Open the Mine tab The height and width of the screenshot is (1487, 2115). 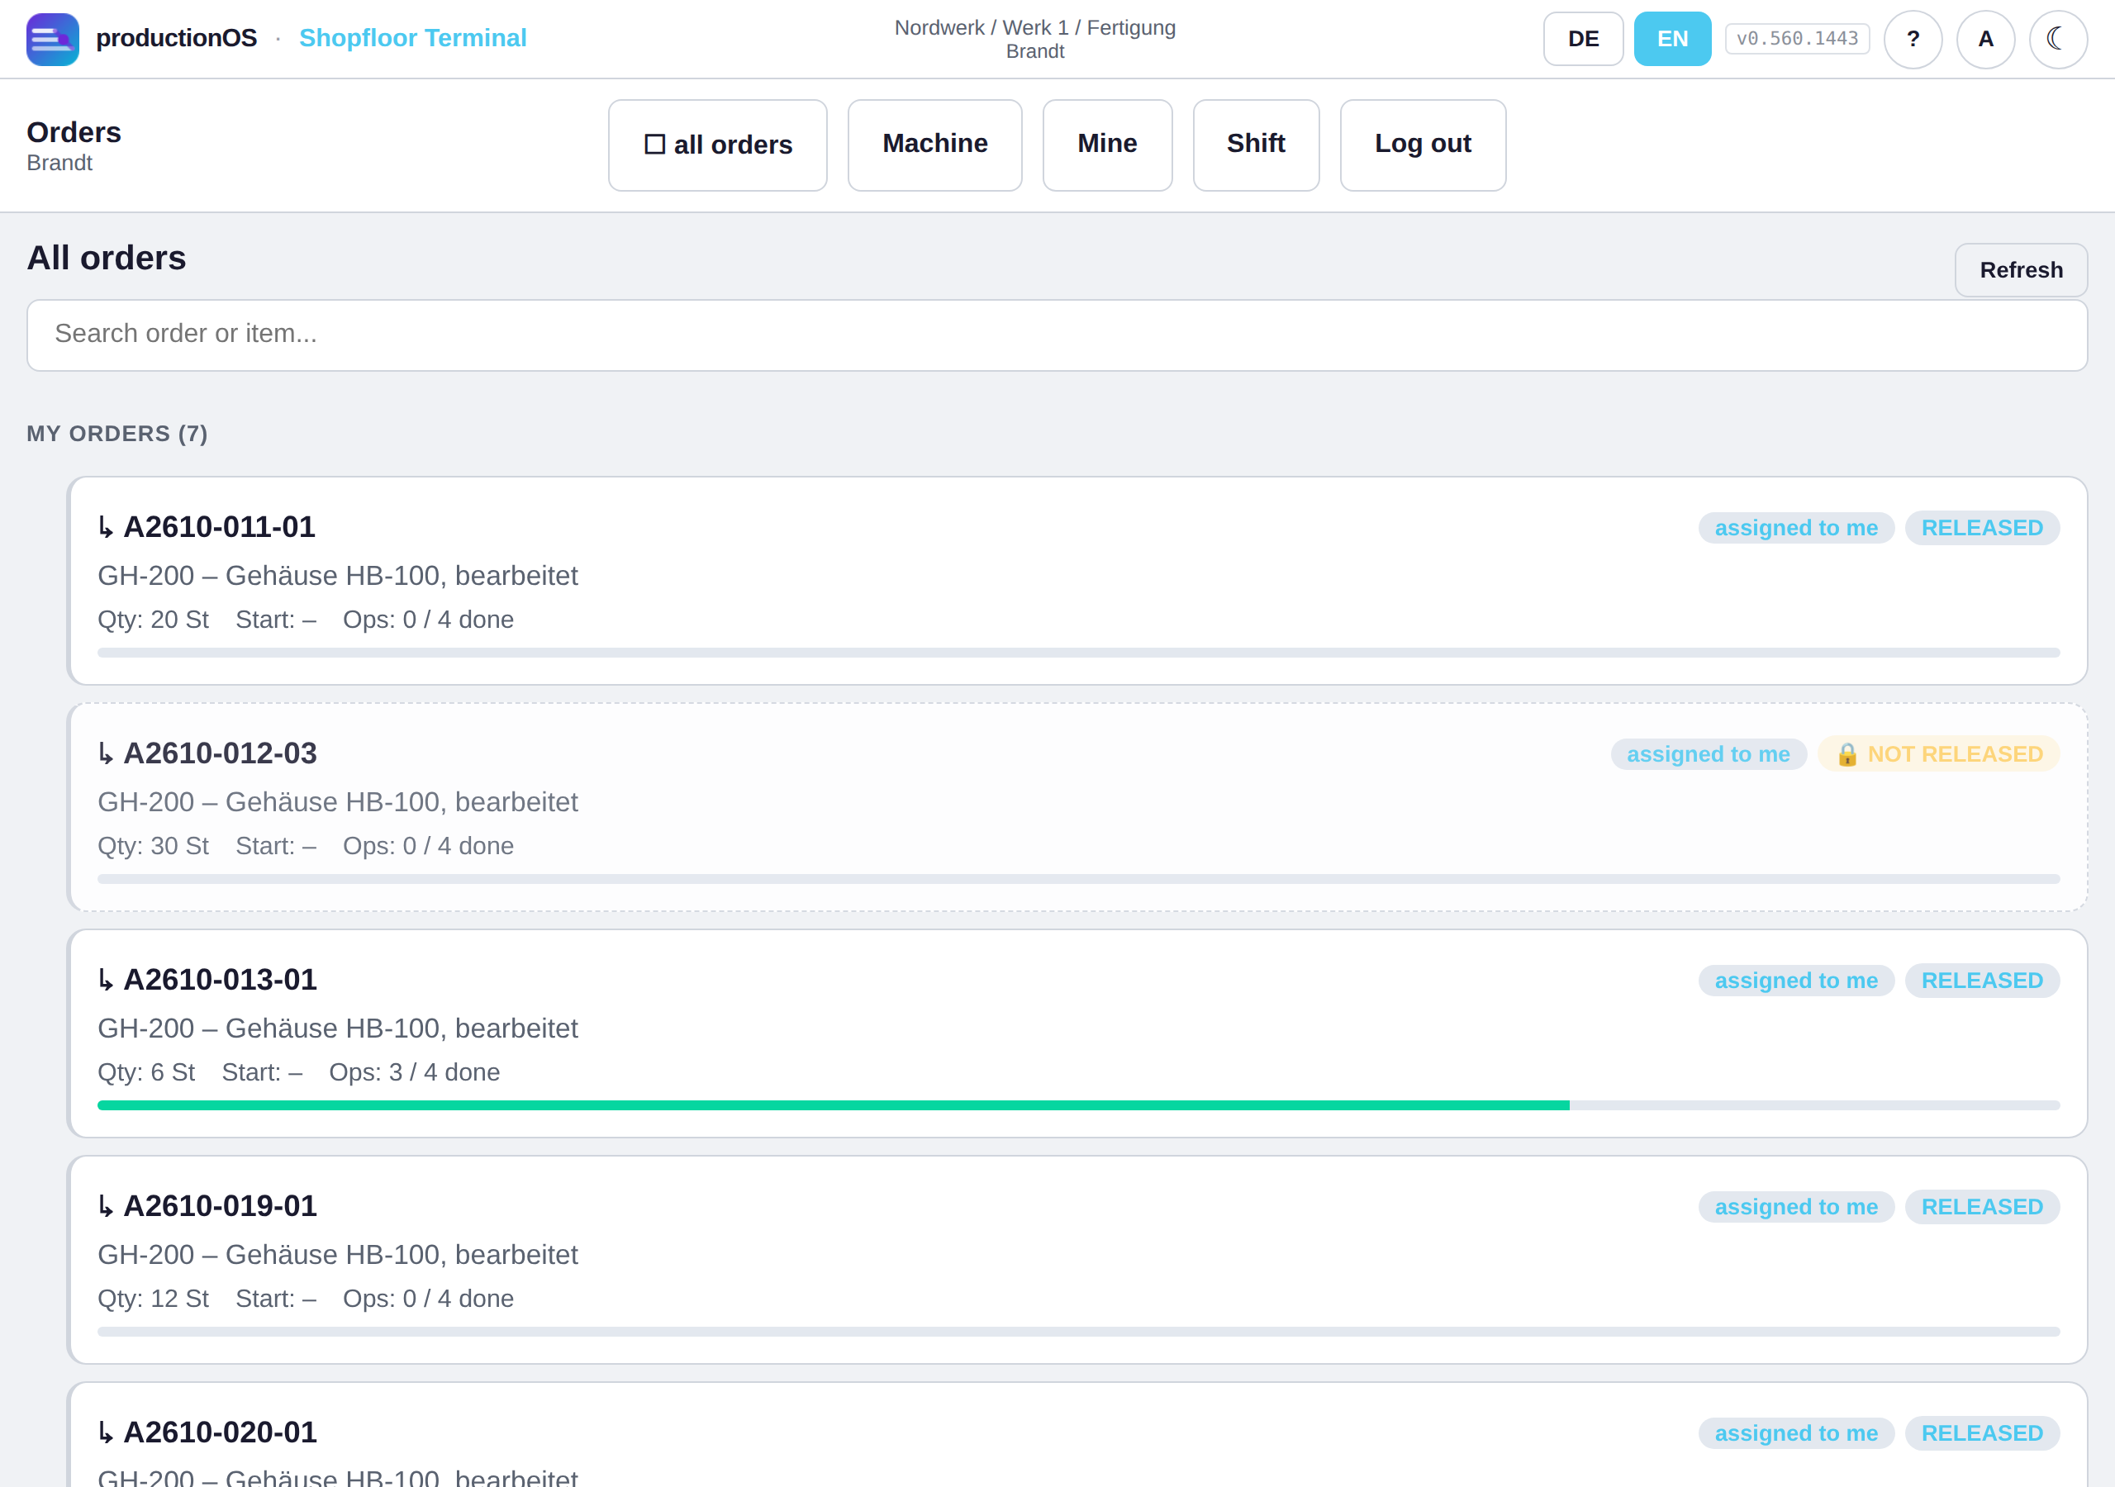(x=1106, y=145)
